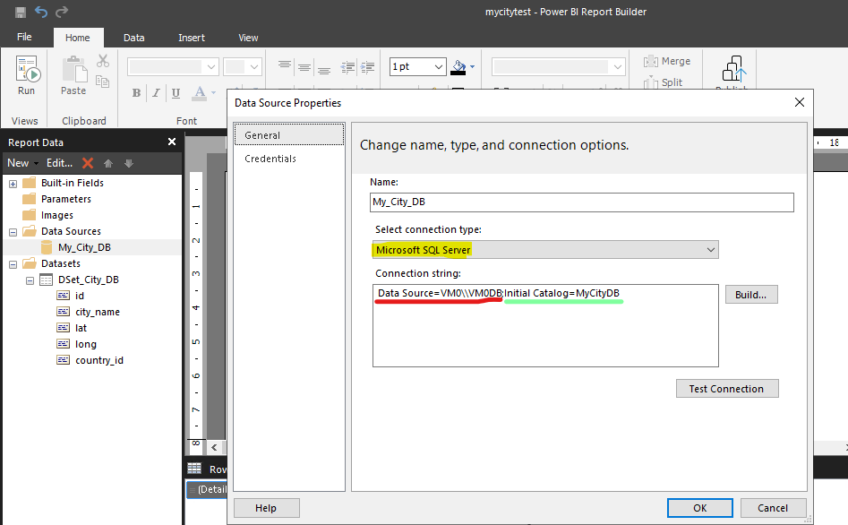Toggle Italic formatting
Viewport: 848px width, 525px height.
click(x=156, y=93)
